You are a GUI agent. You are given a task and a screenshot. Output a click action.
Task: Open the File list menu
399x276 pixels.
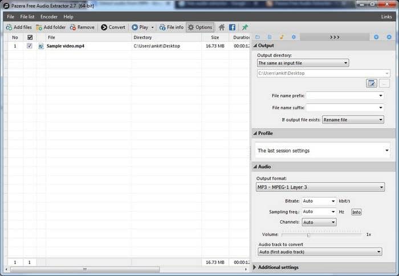click(27, 17)
